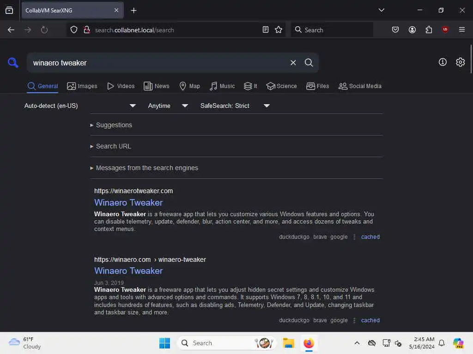This screenshot has width=473, height=354.
Task: Open cached link of winaero.com result
Action: (x=370, y=320)
